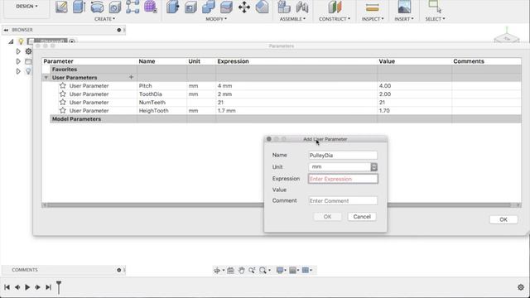Expand the folder row in browser
The image size is (530, 298).
(18, 61)
